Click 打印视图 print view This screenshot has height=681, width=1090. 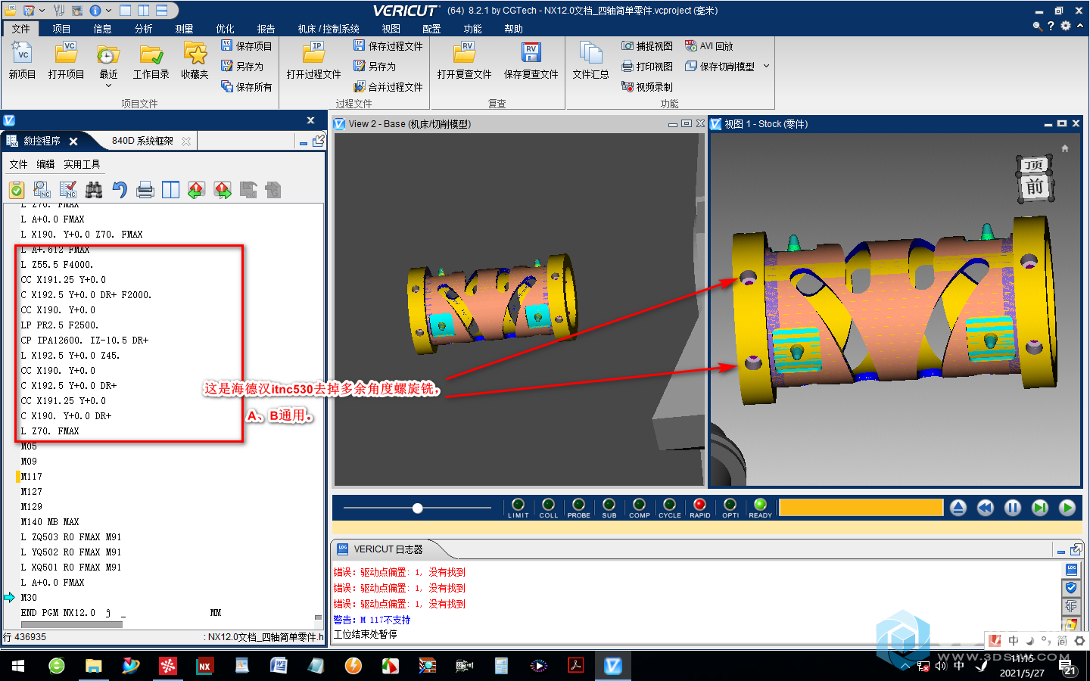point(647,67)
